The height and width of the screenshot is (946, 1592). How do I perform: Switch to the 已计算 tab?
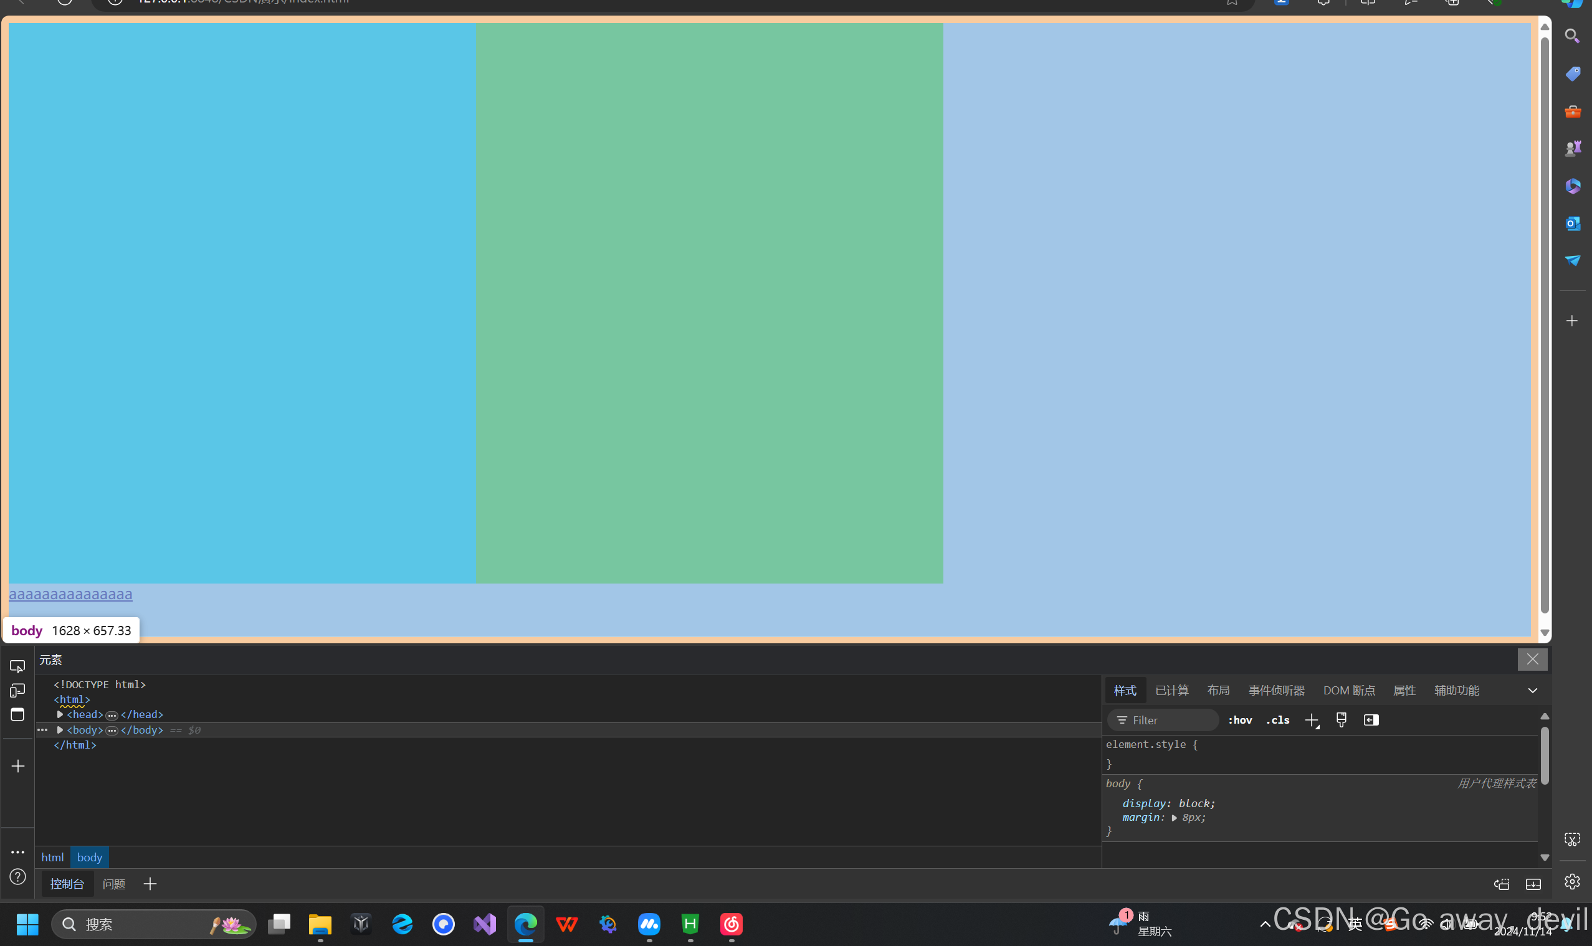[x=1171, y=691]
